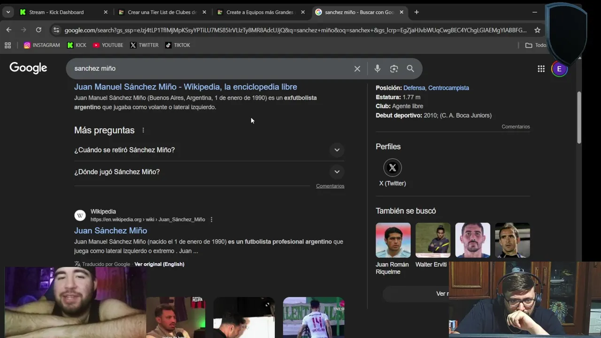This screenshot has width=601, height=338.
Task: Search by image with the lens icon
Action: tap(394, 69)
